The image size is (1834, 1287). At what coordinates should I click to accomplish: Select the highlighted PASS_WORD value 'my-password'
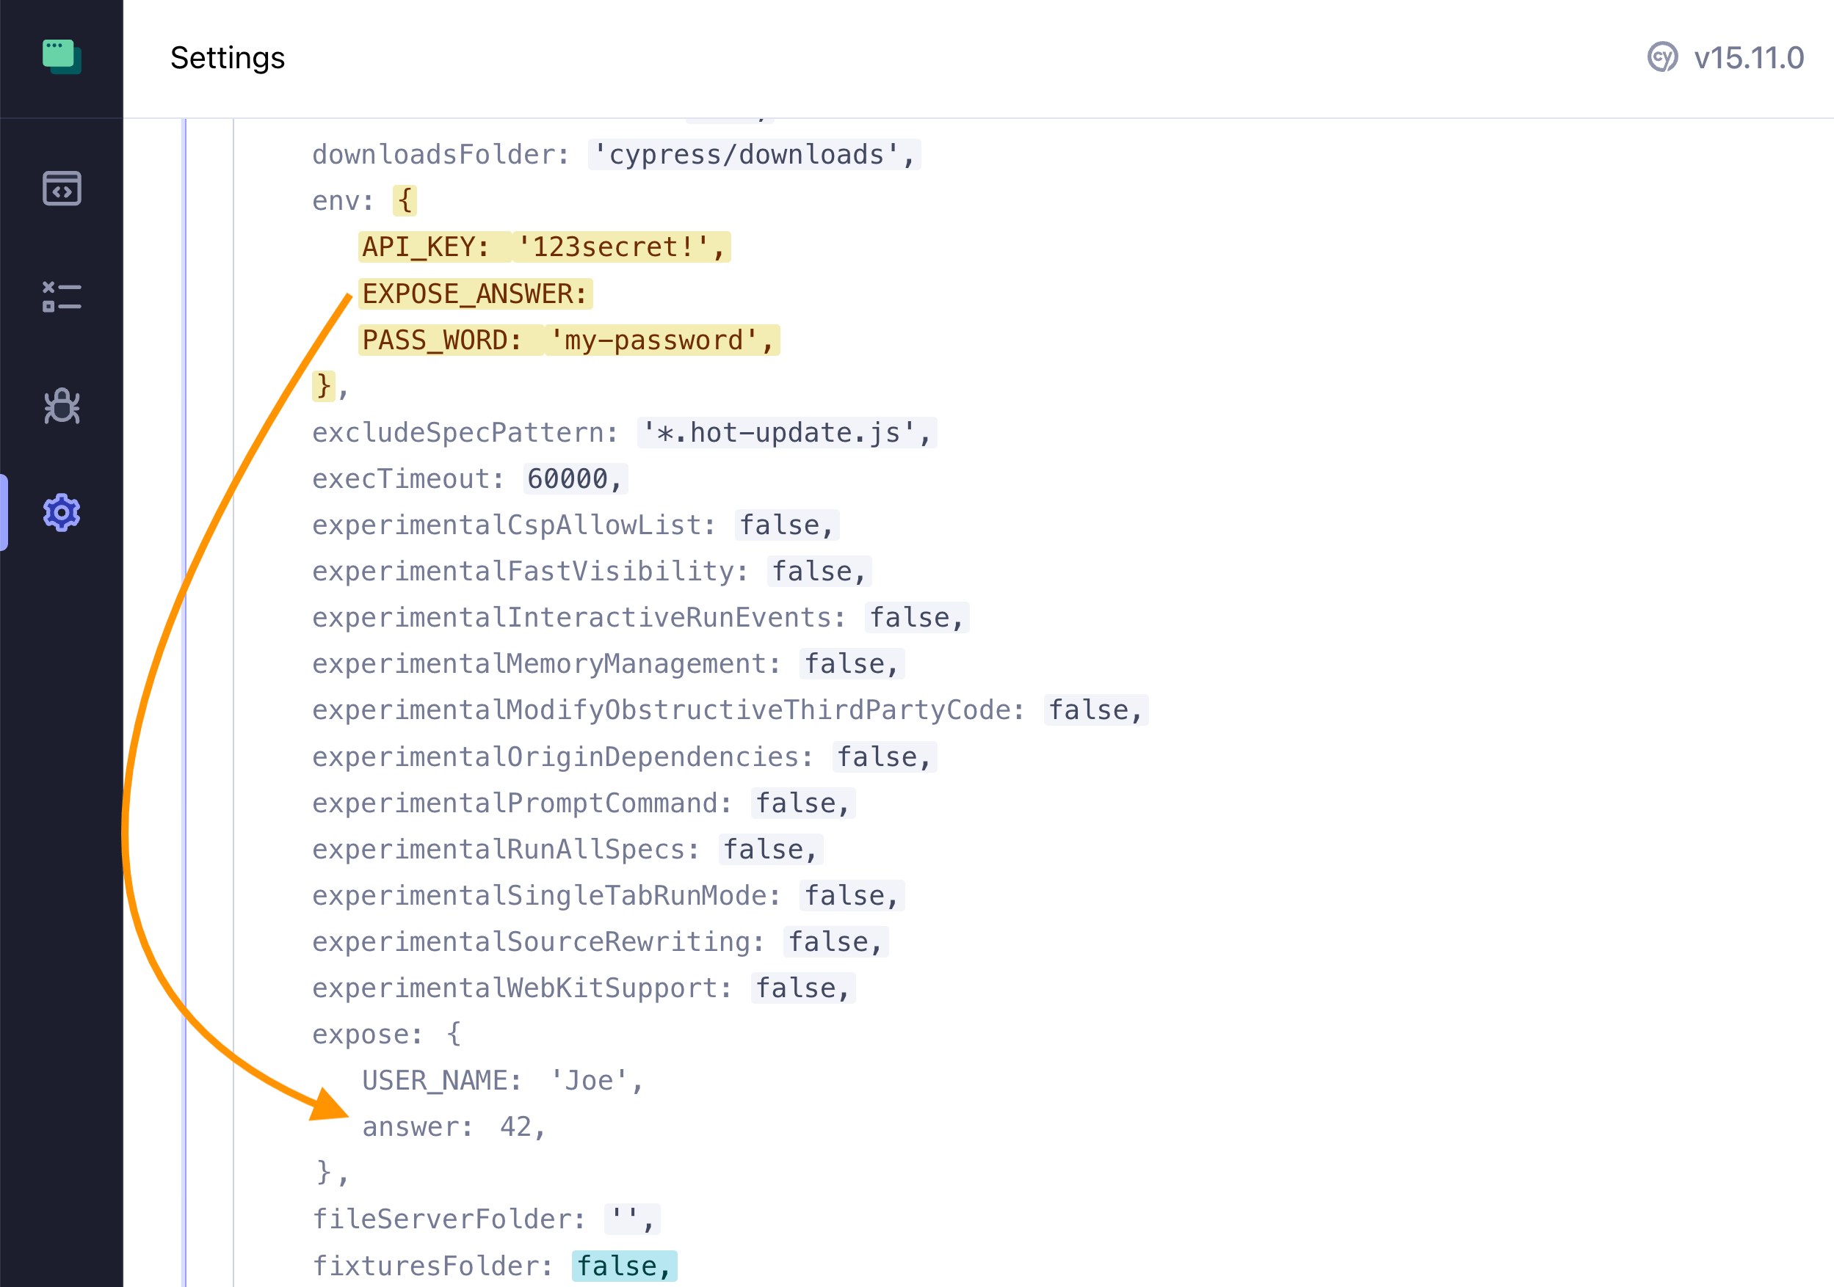662,341
